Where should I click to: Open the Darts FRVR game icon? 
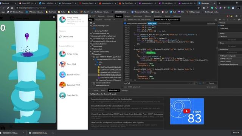62,64
